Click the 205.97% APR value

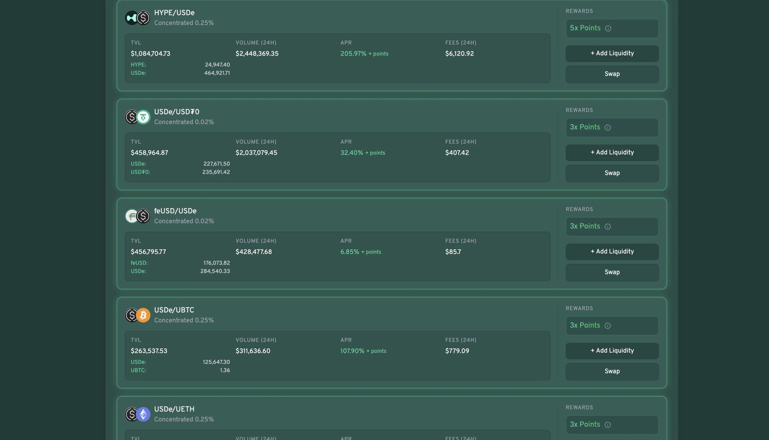point(353,54)
